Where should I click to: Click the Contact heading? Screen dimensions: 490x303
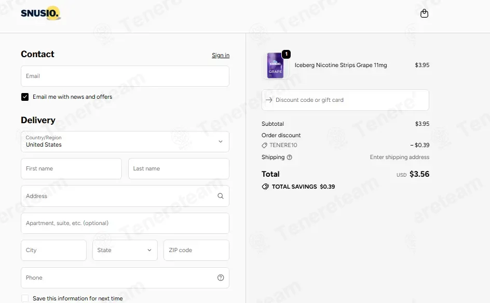pos(37,54)
